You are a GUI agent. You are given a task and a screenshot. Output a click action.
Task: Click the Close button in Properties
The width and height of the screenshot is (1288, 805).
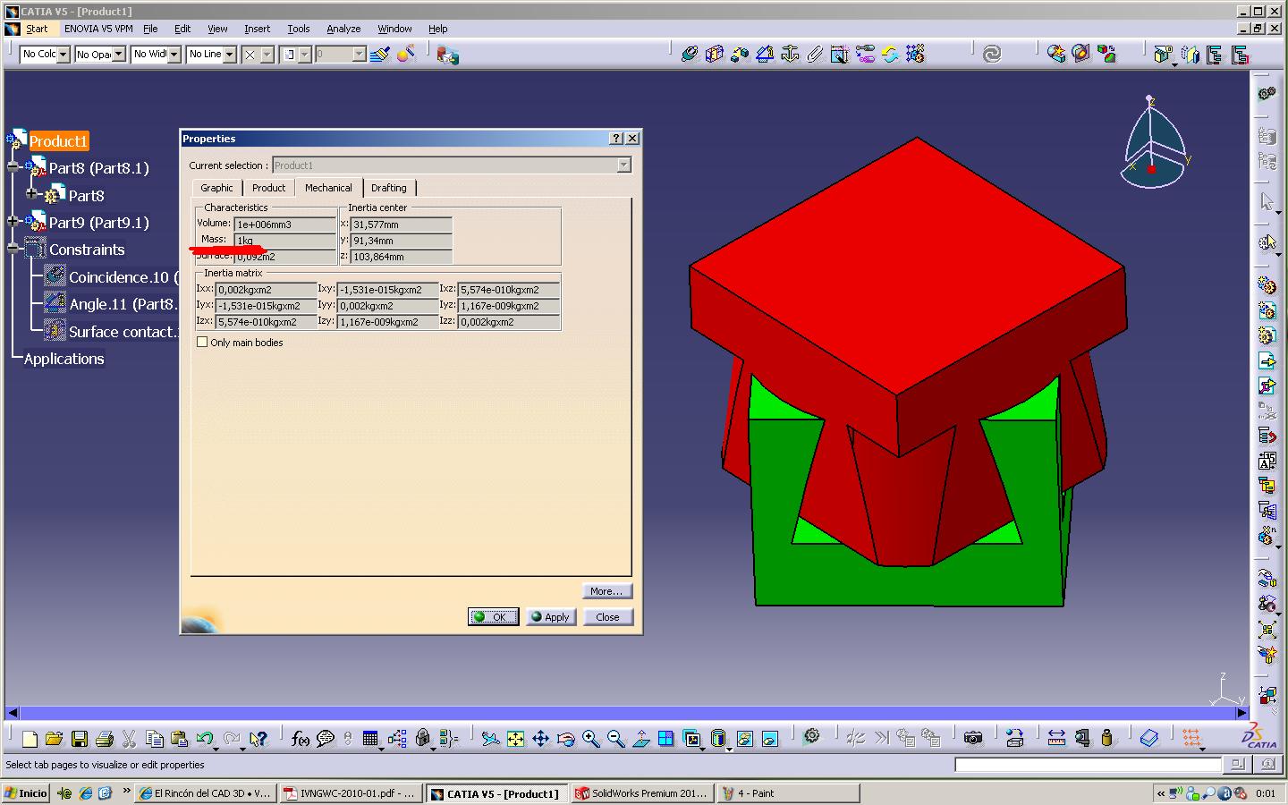607,617
